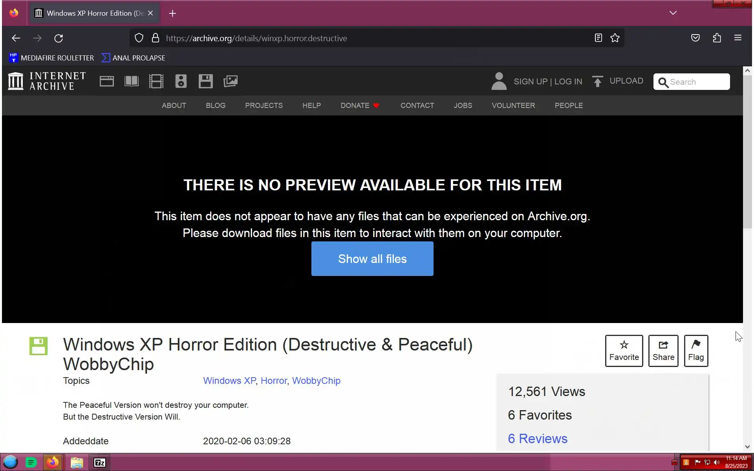
Task: Save page to Pocket icon
Action: point(695,38)
